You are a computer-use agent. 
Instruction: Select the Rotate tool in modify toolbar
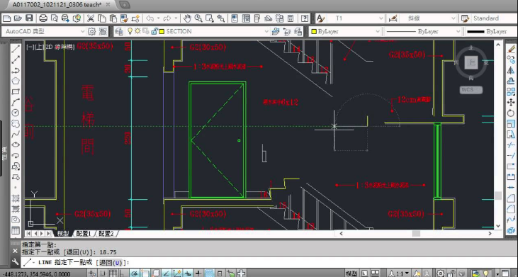511,113
